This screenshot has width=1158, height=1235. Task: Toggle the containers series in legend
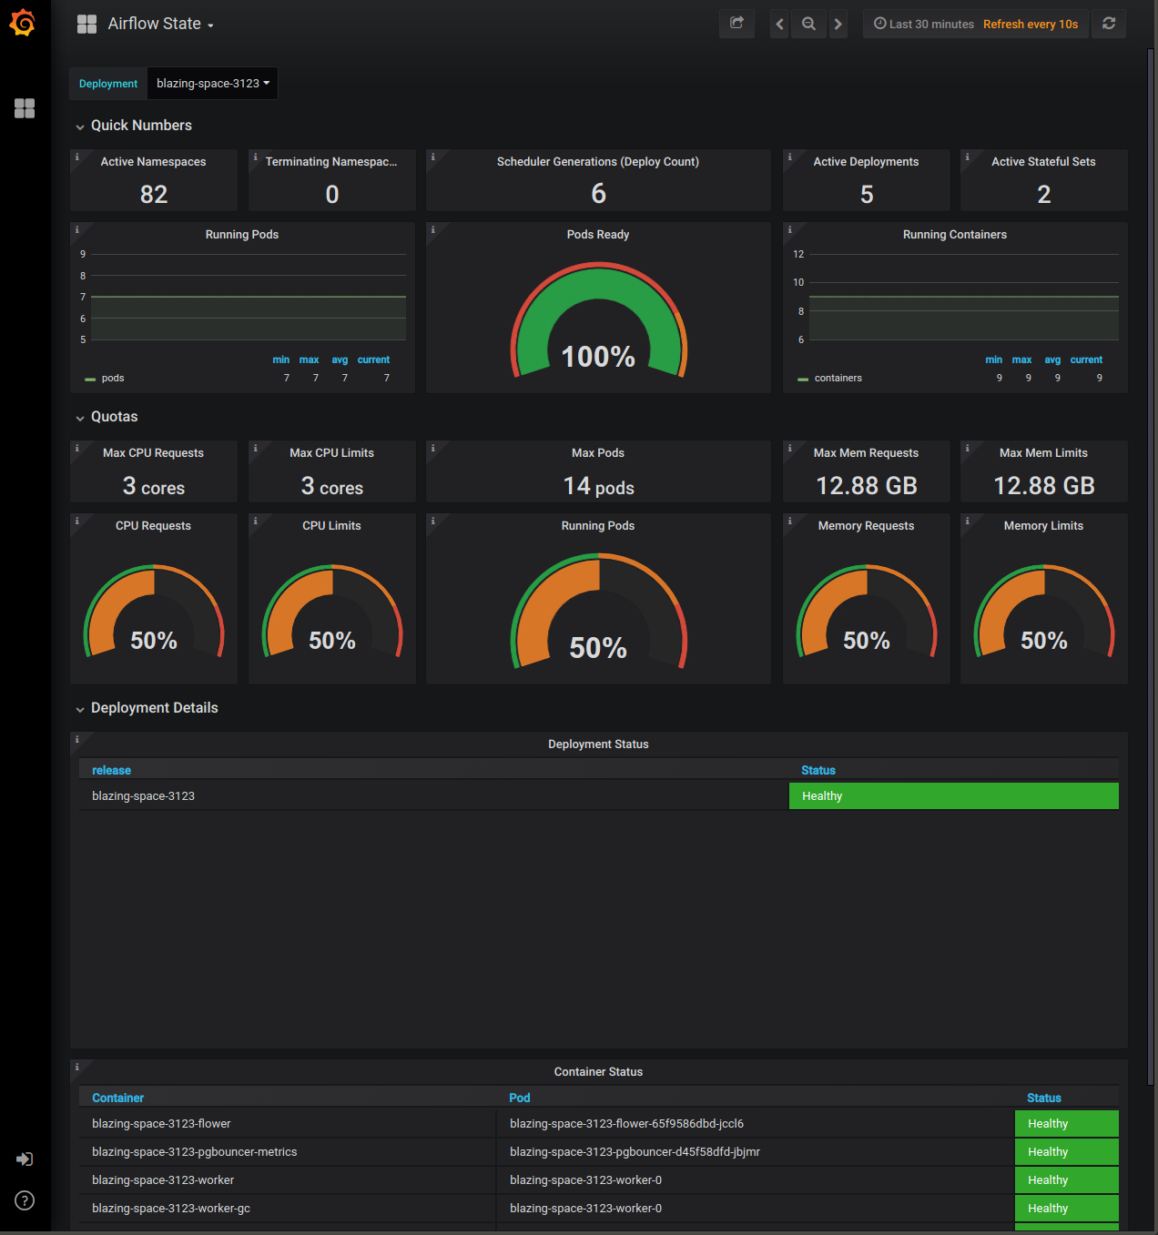point(837,379)
